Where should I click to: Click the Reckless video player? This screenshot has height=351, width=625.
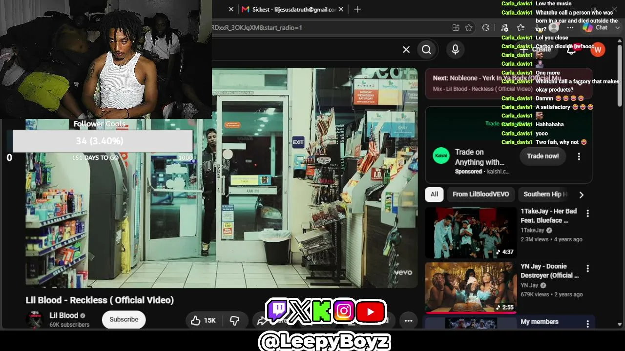[221, 178]
